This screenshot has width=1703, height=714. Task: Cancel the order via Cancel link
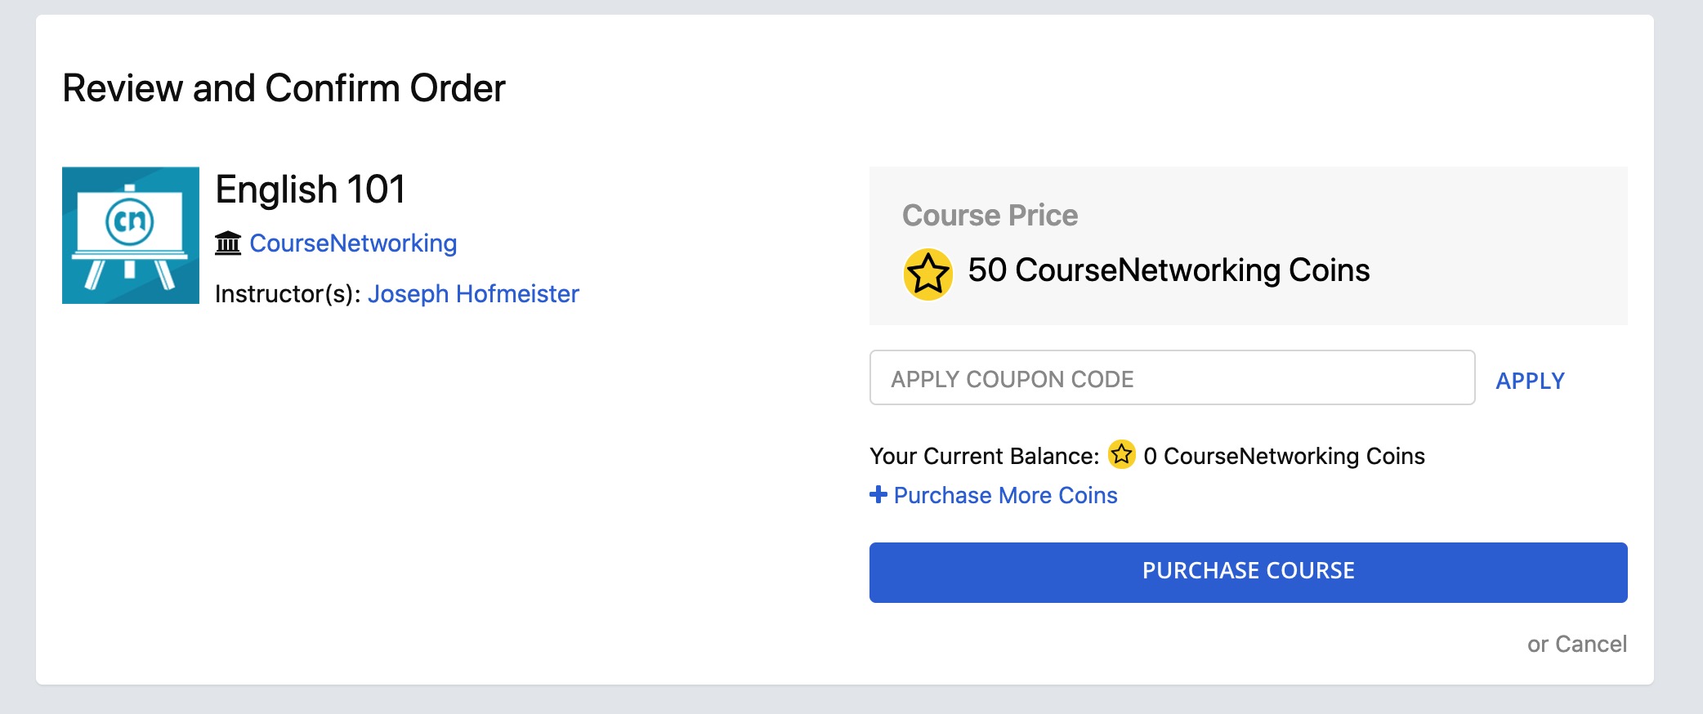coord(1590,644)
